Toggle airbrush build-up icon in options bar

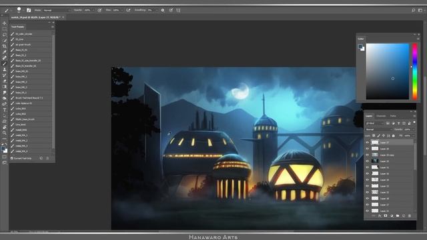(x=128, y=10)
